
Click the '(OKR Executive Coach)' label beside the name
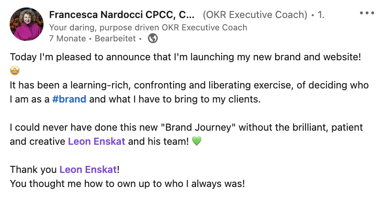pyautogui.click(x=255, y=15)
